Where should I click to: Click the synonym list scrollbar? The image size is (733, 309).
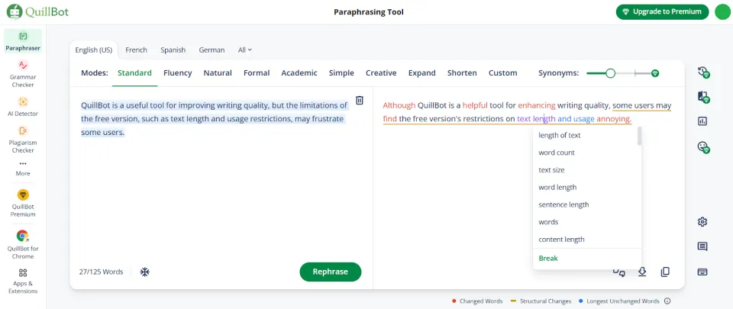[x=639, y=136]
